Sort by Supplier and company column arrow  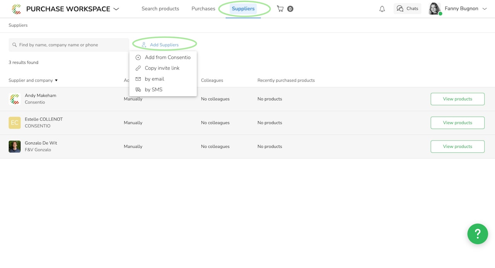pyautogui.click(x=56, y=80)
